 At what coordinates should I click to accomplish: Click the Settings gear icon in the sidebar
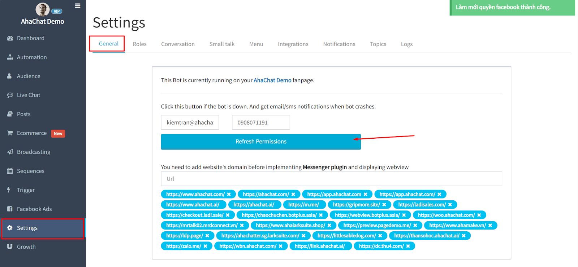(x=10, y=228)
